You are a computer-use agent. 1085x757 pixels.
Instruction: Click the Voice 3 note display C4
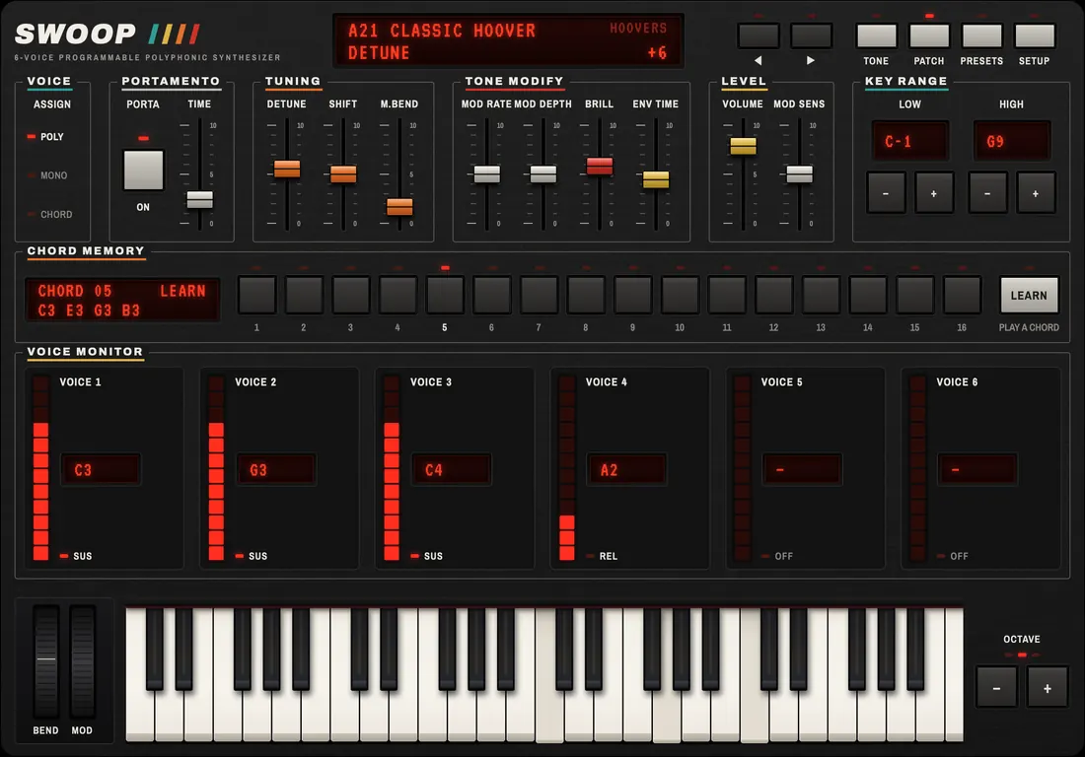(x=452, y=470)
